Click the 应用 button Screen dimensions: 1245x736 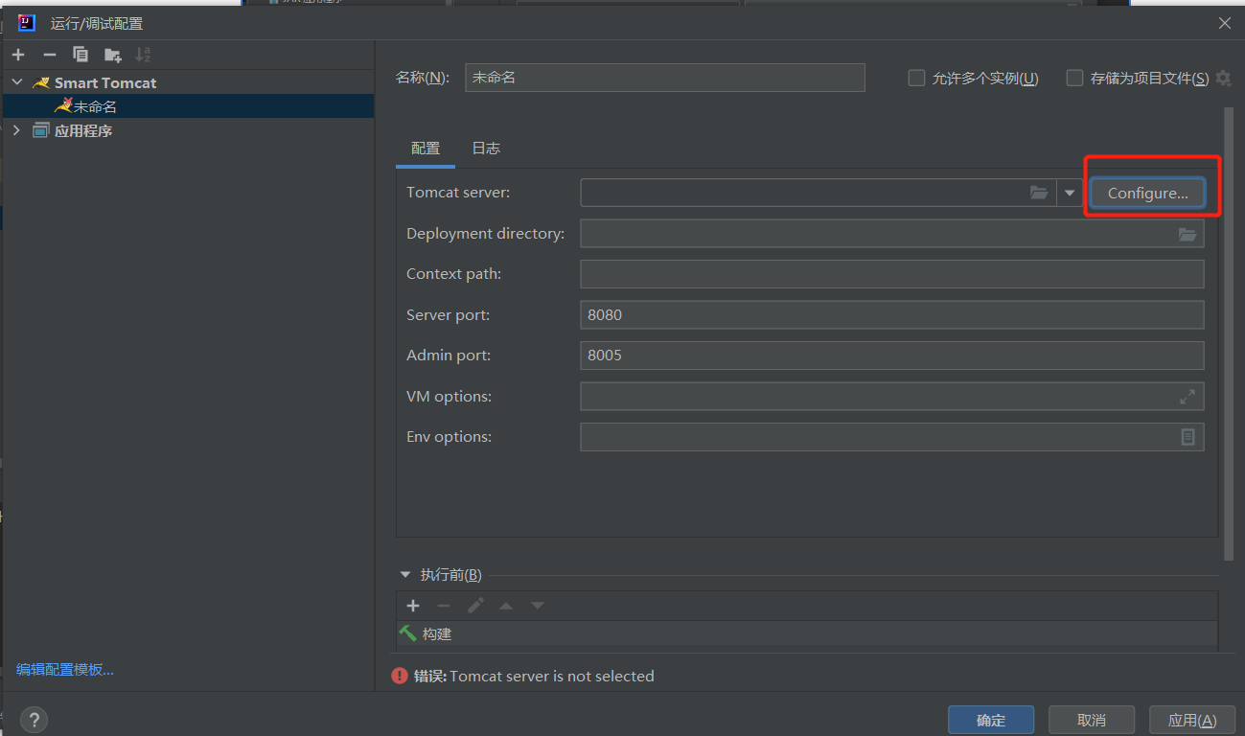[1192, 720]
